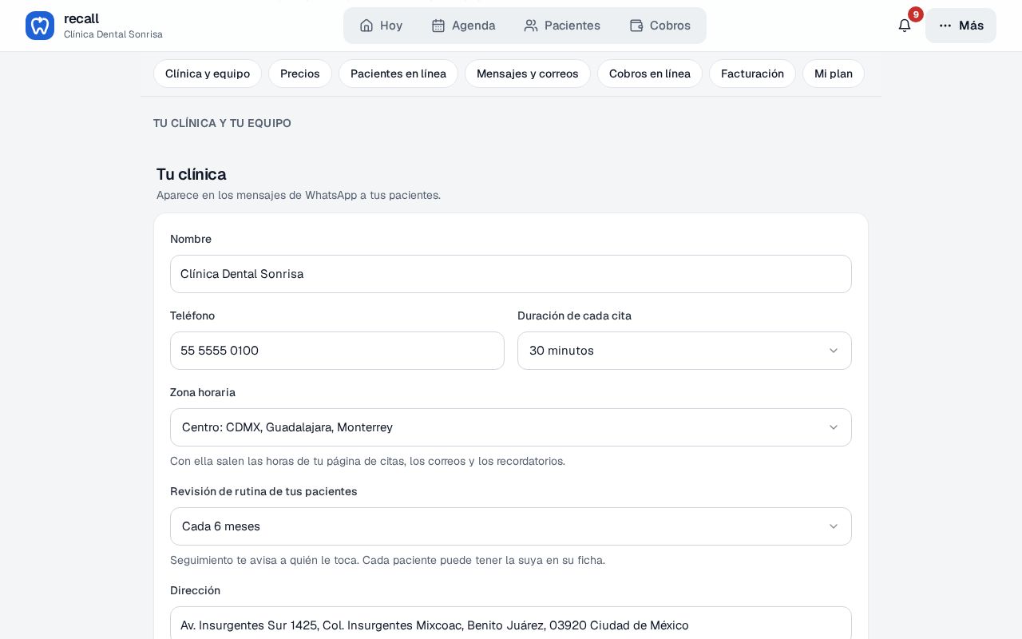
Task: Open the Agenda tab
Action: click(x=463, y=26)
